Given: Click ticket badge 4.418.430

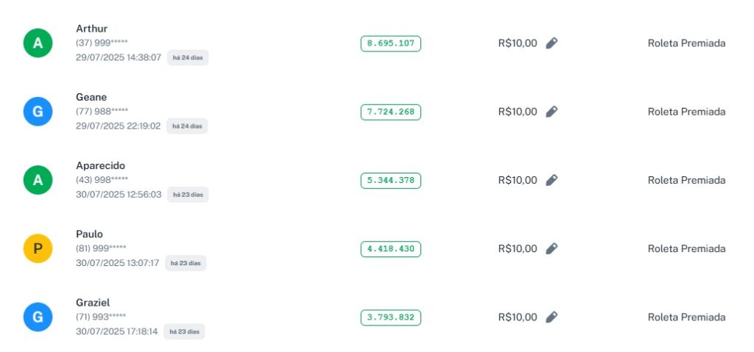Looking at the screenshot, I should [x=390, y=248].
